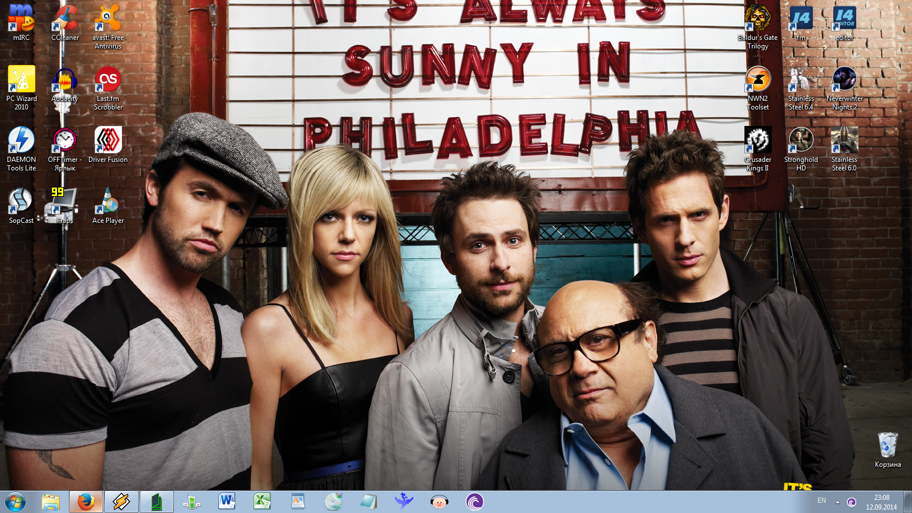The height and width of the screenshot is (513, 912).
Task: Launch Driver Fusion from the desktop
Action: point(108,145)
